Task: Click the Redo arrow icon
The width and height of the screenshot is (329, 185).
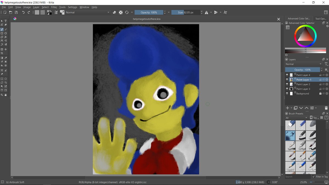Action: coord(29,12)
